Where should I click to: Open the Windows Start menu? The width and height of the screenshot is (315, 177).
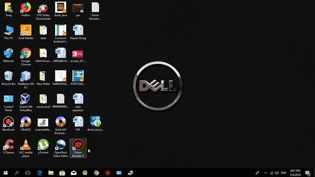[x=5, y=173]
